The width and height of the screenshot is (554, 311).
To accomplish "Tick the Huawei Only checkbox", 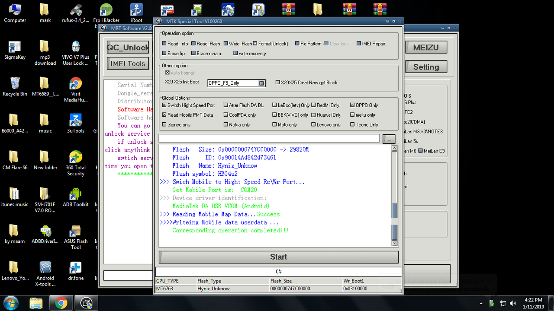I will click(313, 115).
